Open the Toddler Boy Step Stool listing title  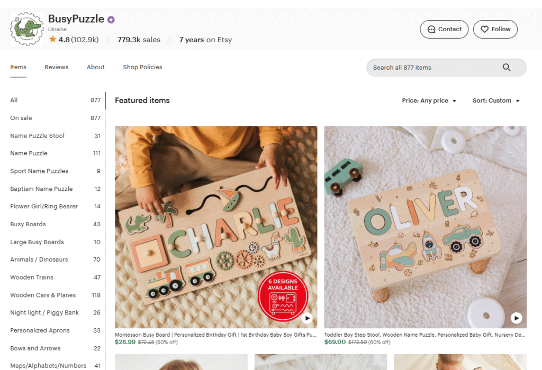click(425, 335)
